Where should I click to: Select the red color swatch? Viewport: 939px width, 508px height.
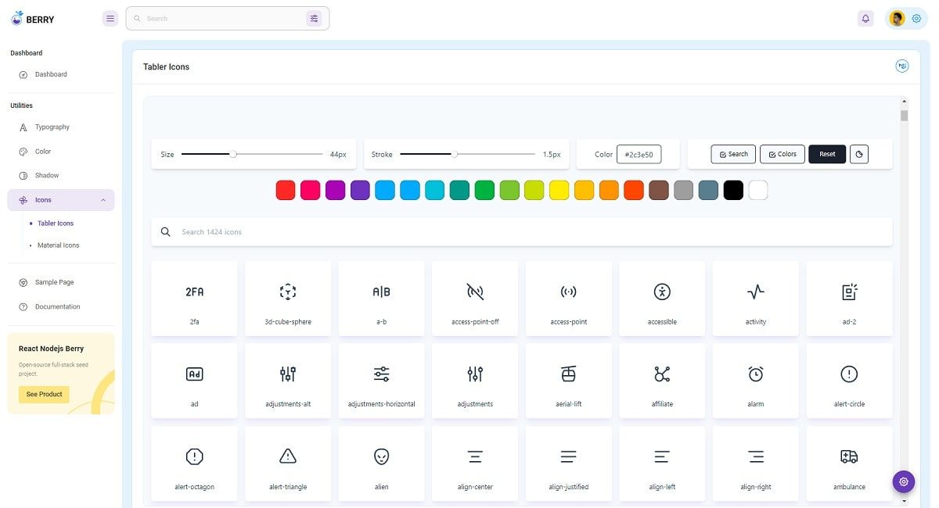[x=285, y=189]
